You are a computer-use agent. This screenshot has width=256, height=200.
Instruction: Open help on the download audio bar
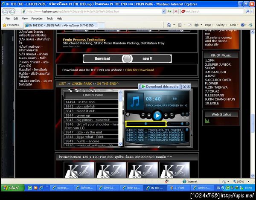[x=184, y=86]
